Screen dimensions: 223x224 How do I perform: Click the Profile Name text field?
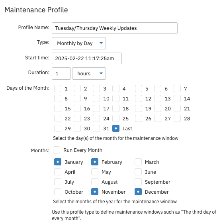115,28
